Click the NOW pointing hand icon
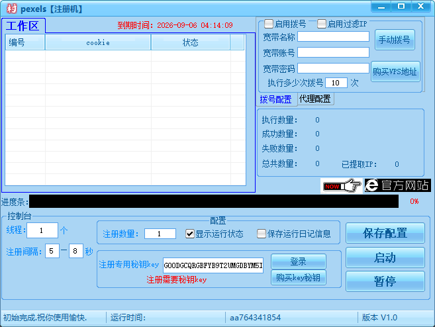This screenshot has height=327, width=435. tap(341, 186)
